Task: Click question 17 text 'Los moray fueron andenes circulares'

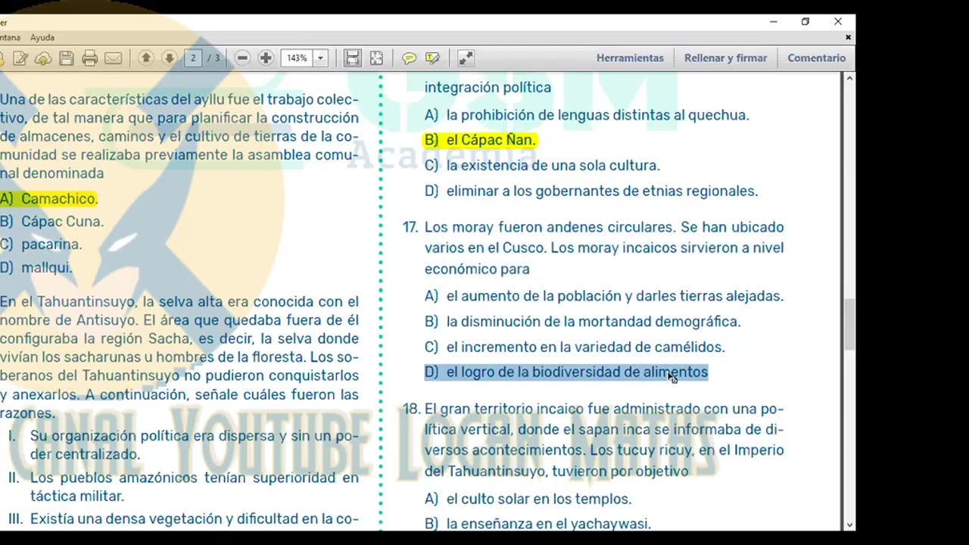Action: click(x=550, y=227)
